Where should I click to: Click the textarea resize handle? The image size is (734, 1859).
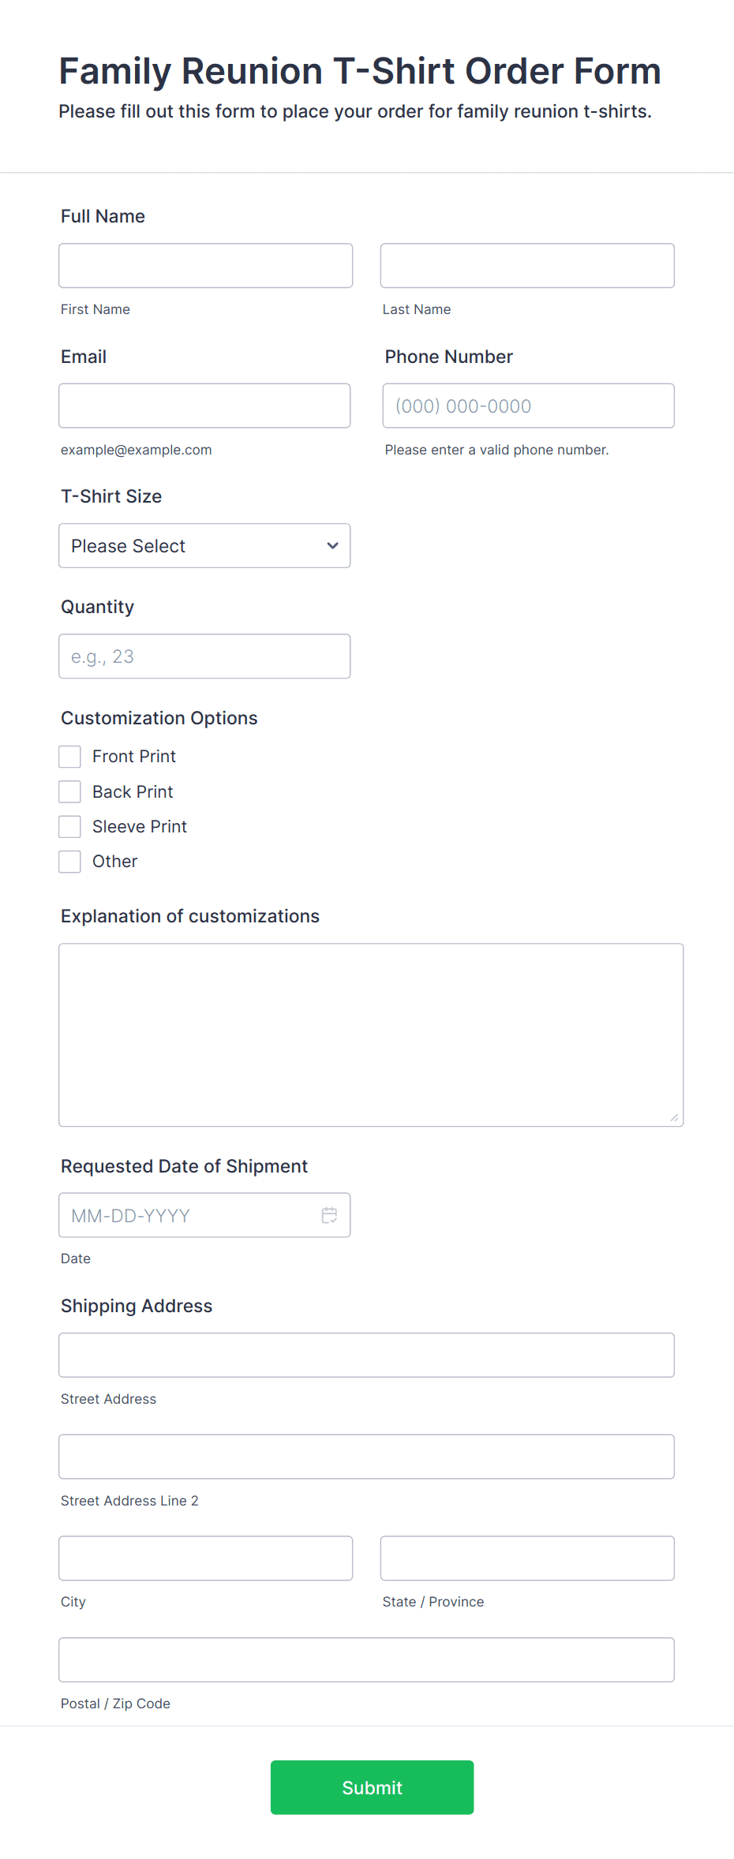(674, 1117)
